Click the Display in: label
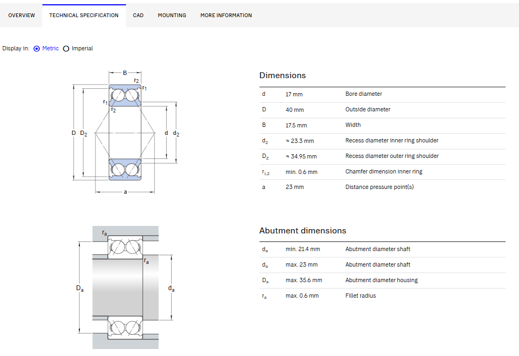Viewport: 519px width, 356px height. pyautogui.click(x=16, y=48)
